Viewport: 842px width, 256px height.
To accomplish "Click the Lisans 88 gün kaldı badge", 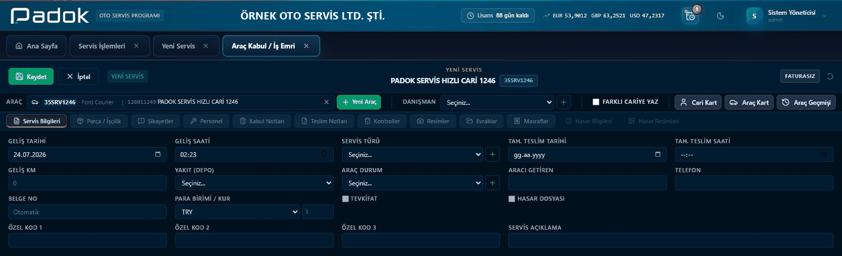I will click(x=498, y=16).
